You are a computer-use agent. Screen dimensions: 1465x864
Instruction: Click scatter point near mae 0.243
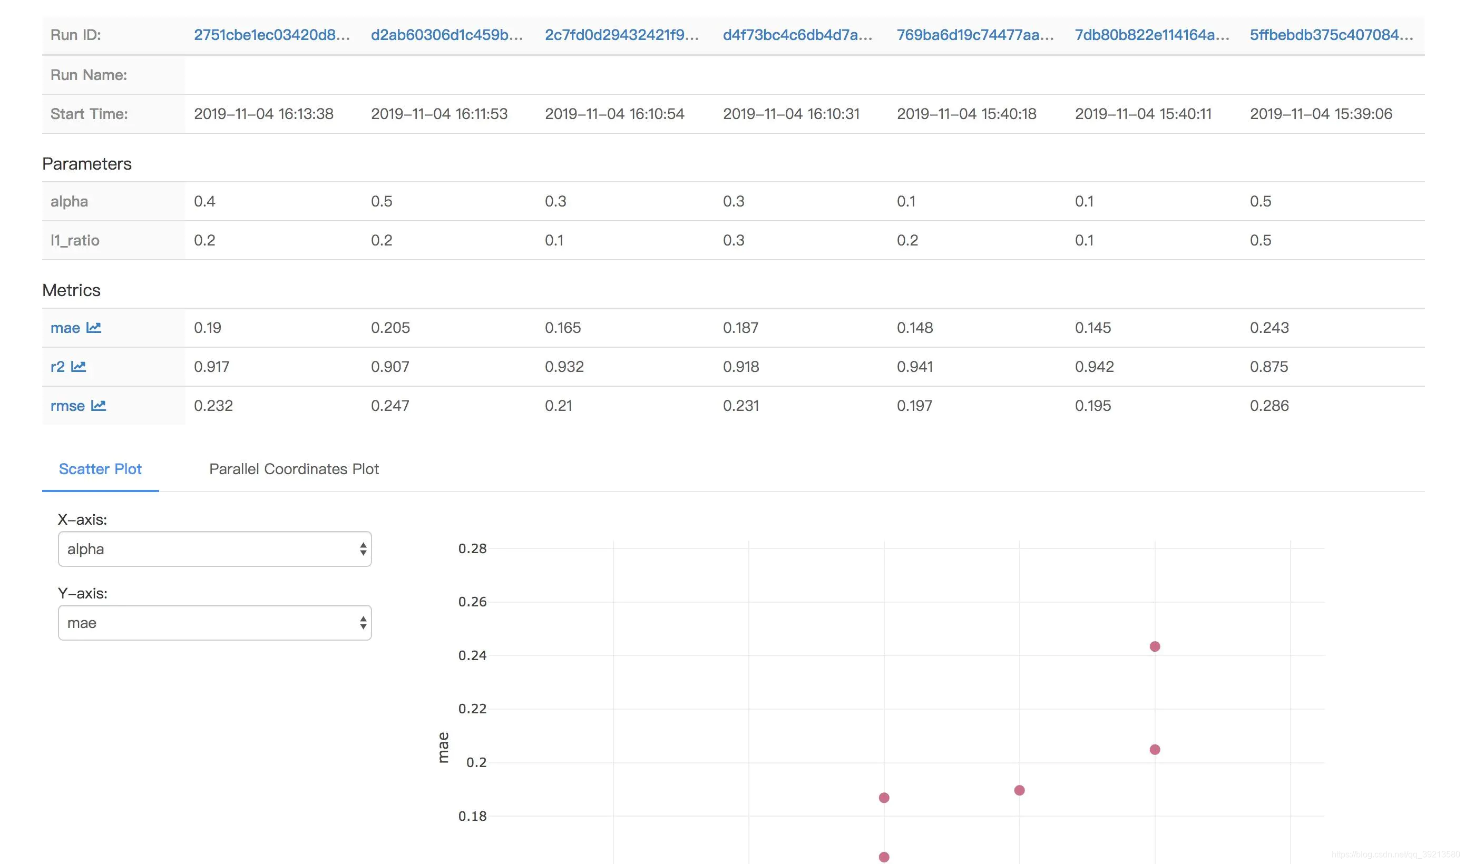(1155, 647)
